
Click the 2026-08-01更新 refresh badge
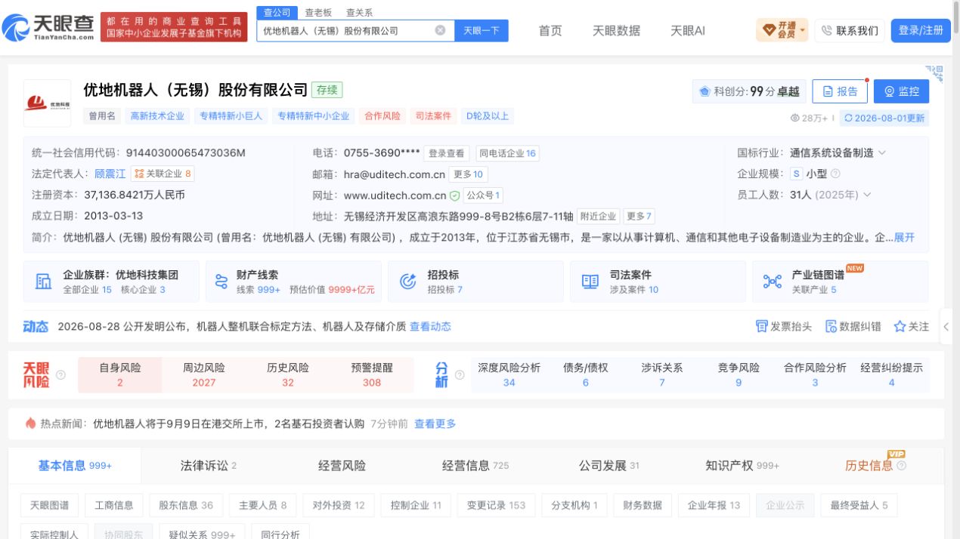[884, 118]
